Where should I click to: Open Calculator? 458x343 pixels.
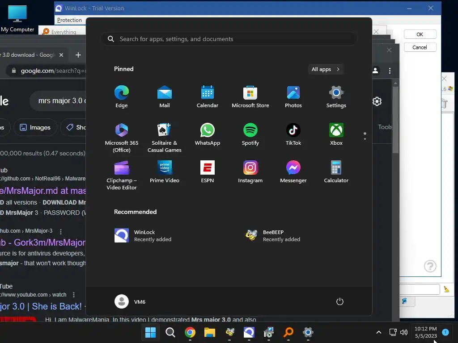pos(336,172)
